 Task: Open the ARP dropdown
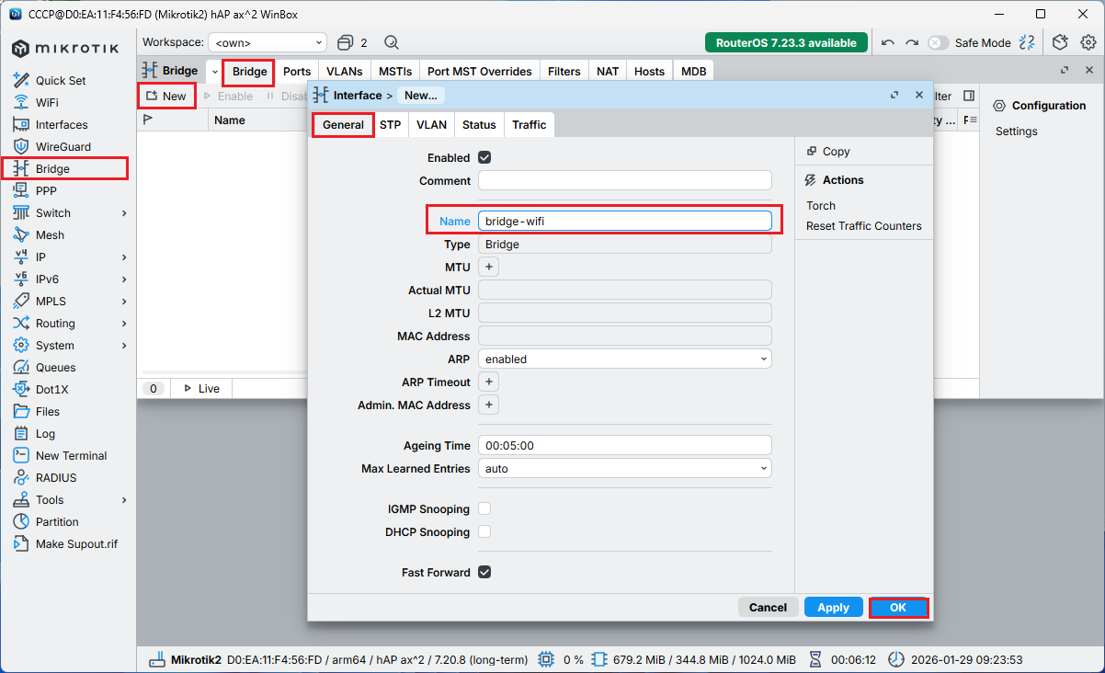(x=625, y=359)
